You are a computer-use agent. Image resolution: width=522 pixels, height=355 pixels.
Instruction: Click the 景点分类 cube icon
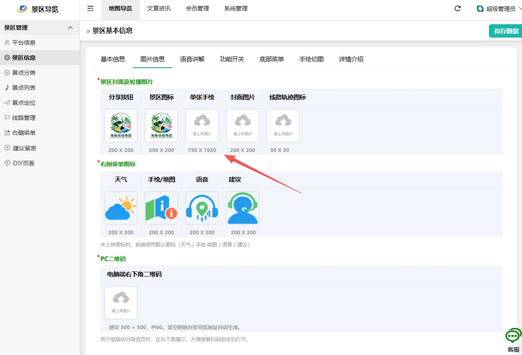click(x=7, y=73)
